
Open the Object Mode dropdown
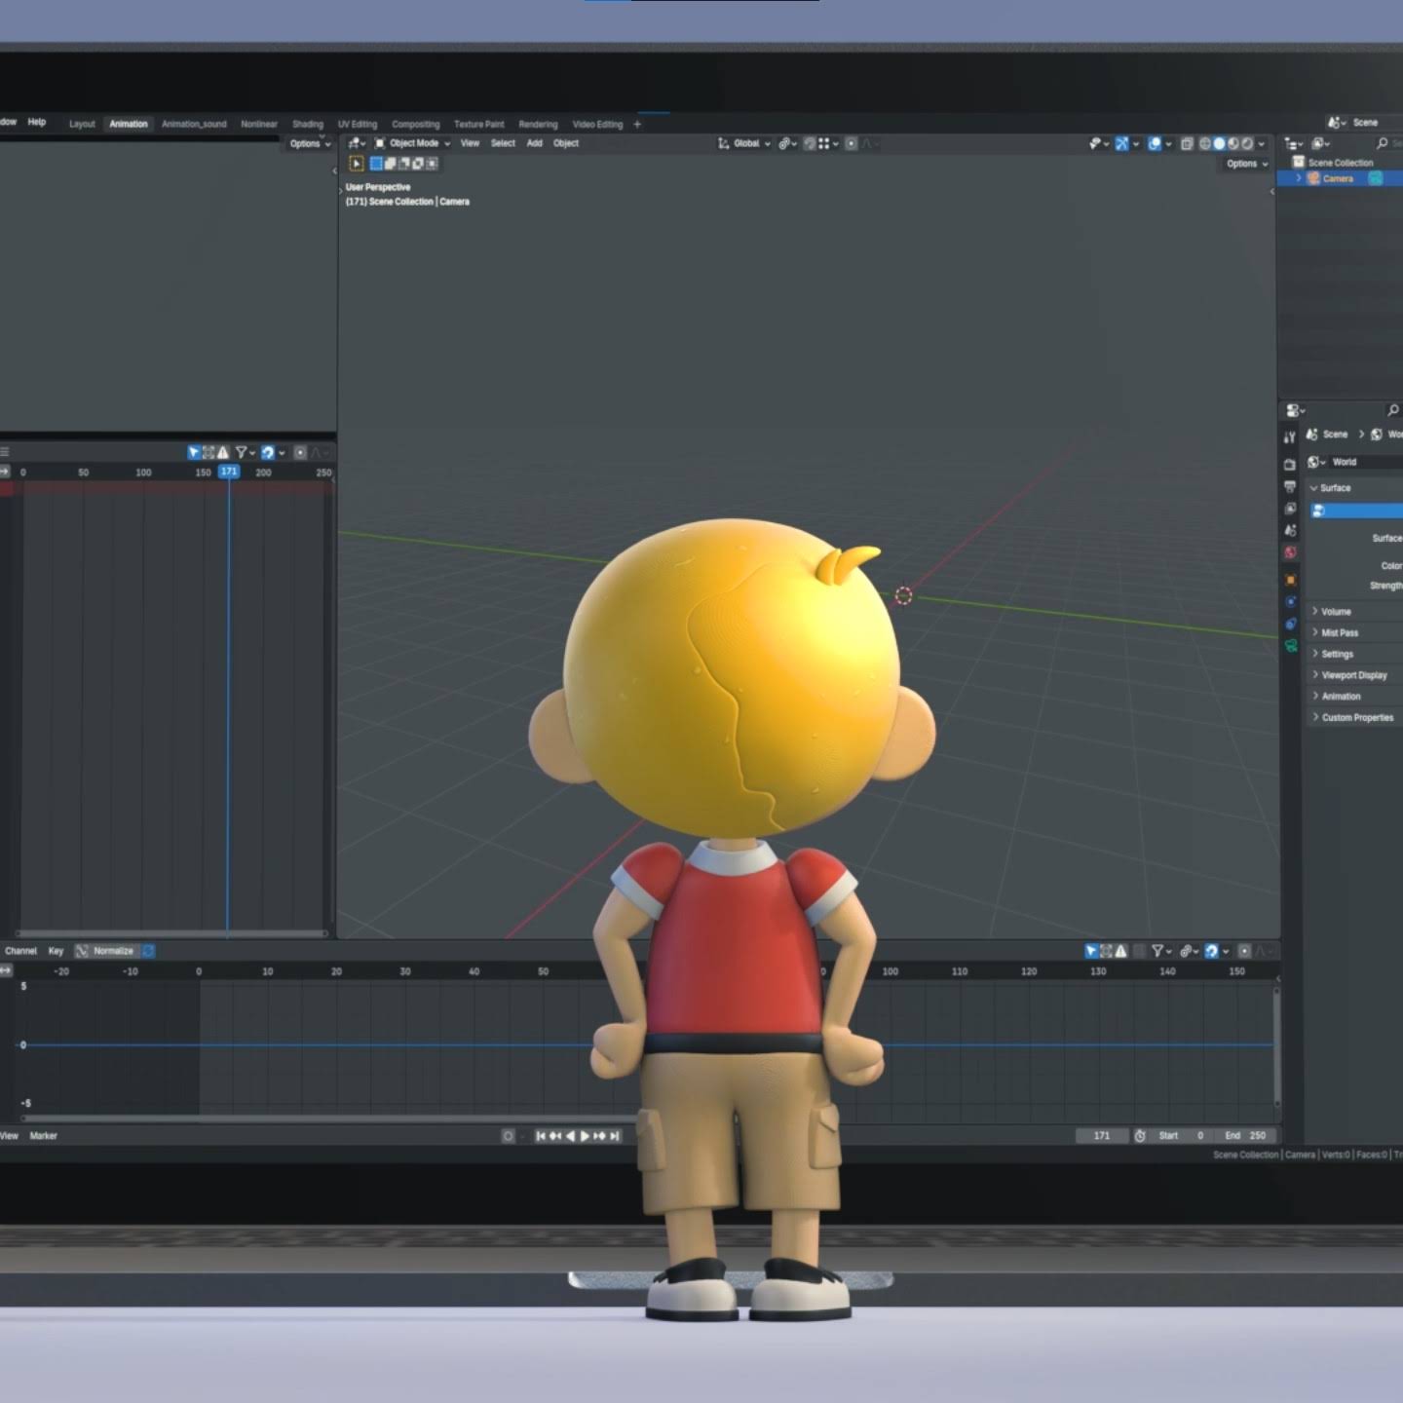click(x=413, y=143)
